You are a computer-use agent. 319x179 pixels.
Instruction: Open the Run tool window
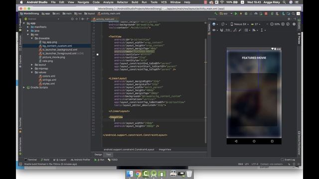[99, 160]
